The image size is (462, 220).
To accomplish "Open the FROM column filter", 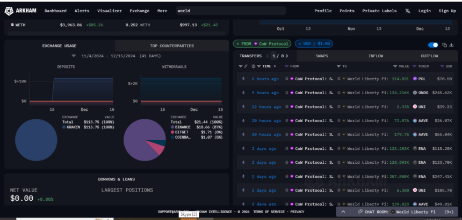I will 286,66.
